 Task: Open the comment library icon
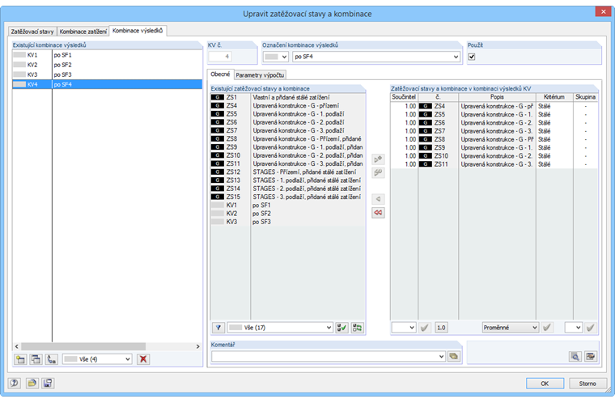click(x=454, y=356)
